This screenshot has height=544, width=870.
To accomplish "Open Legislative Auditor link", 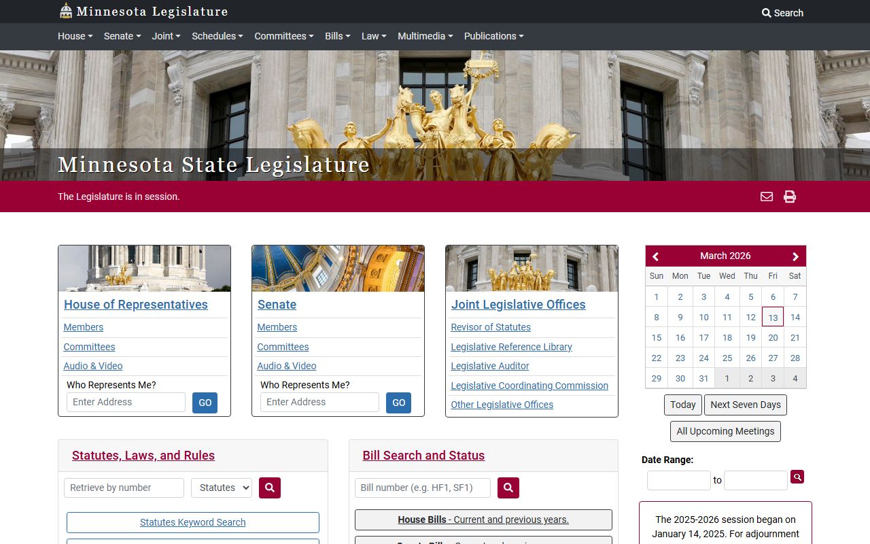I will pos(490,366).
